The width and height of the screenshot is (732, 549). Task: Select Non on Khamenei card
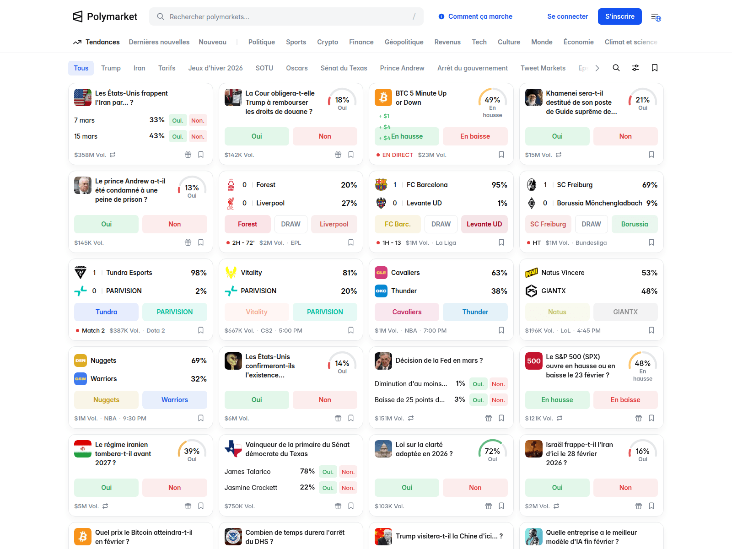(x=625, y=136)
